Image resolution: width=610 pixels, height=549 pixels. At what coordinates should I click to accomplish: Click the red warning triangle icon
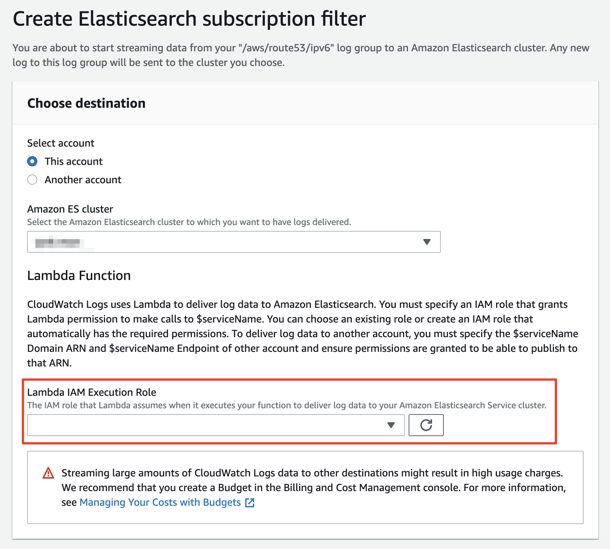pos(48,473)
